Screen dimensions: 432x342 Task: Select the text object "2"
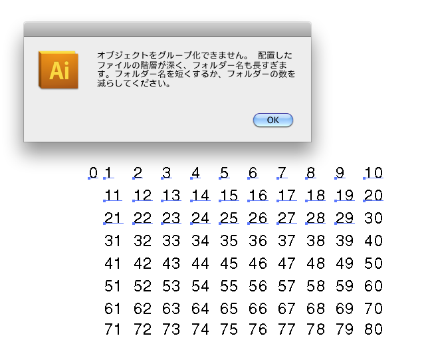click(x=138, y=173)
